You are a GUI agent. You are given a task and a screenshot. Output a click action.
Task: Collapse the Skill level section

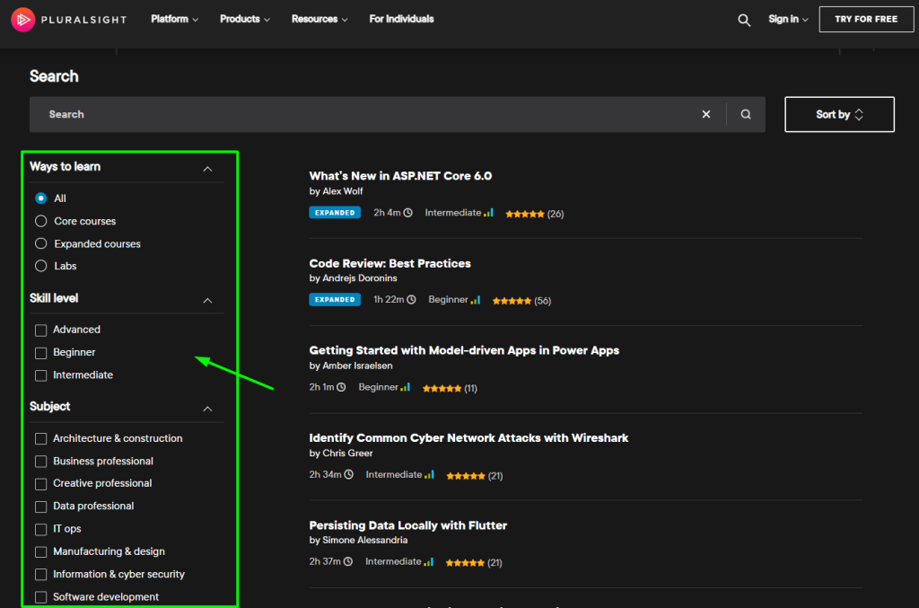click(207, 300)
